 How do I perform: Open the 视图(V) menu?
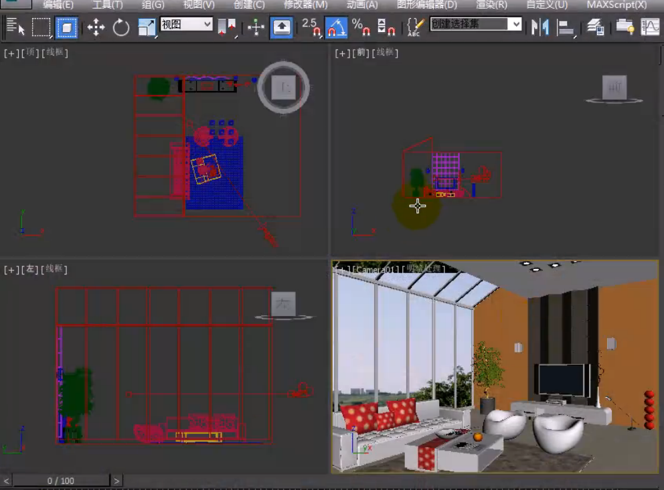tap(199, 5)
